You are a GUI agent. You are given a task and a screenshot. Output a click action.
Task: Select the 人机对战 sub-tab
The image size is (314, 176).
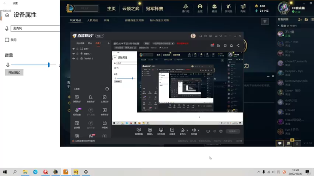[92, 20]
